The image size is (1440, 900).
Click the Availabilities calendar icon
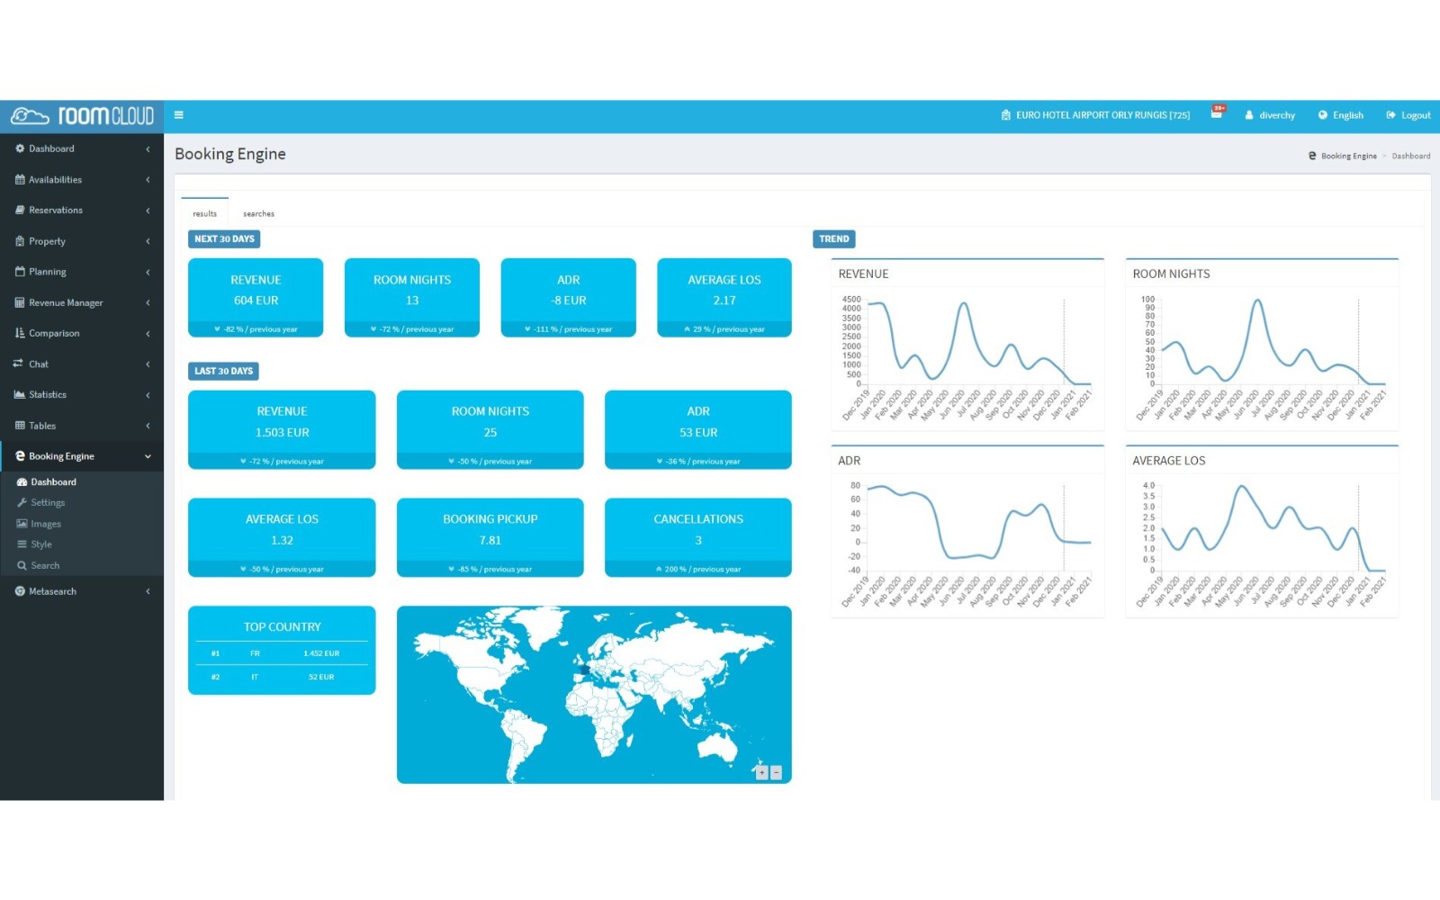[20, 180]
